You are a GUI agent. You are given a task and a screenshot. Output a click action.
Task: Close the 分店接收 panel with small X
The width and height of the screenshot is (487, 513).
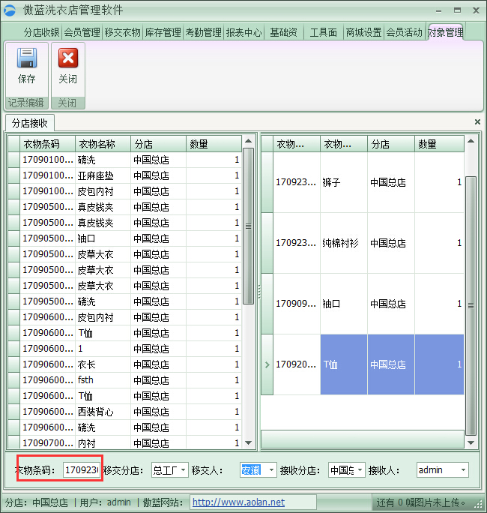point(477,122)
